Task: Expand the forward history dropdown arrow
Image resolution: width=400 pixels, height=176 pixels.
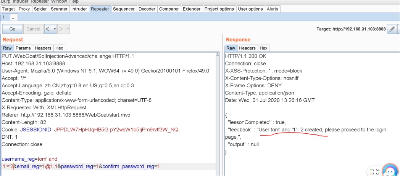Action: tap(68, 29)
